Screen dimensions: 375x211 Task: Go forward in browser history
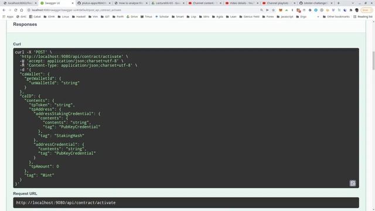(x=10, y=10)
